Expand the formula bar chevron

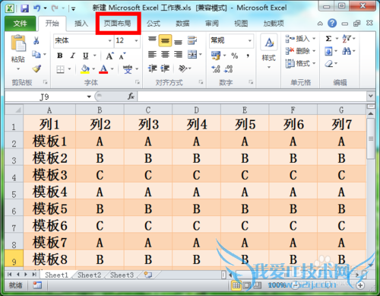point(371,96)
